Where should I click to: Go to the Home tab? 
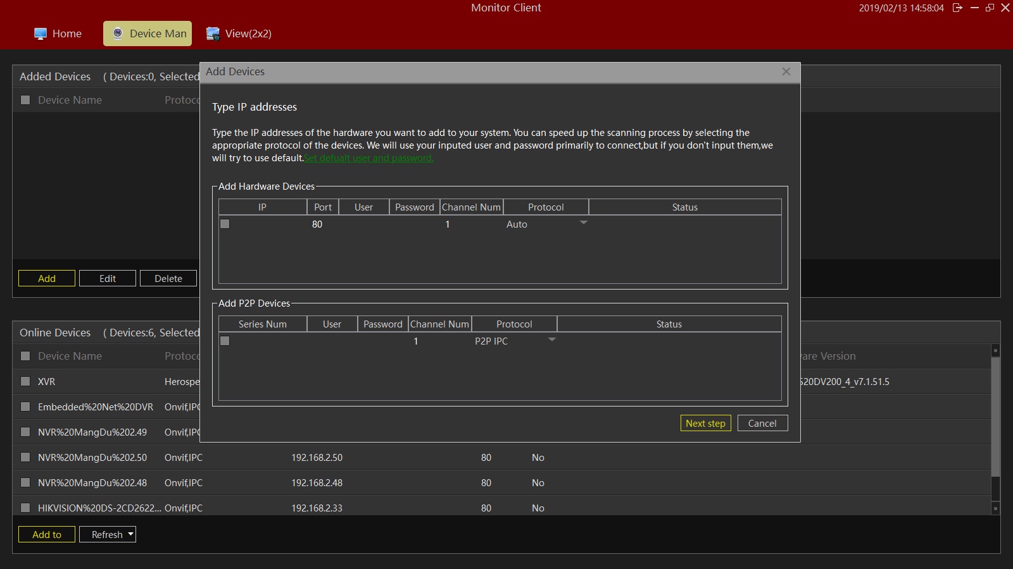[66, 34]
